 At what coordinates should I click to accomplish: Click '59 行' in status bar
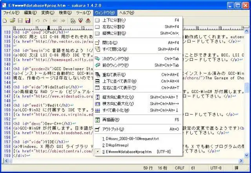click(x=148, y=168)
